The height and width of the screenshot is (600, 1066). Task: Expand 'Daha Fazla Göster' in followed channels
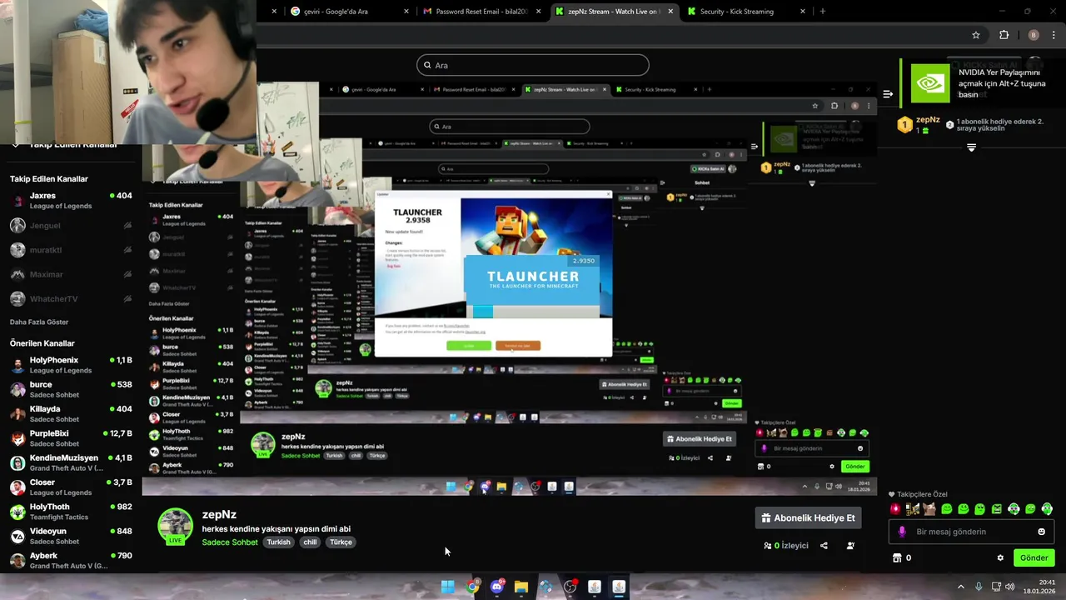click(x=39, y=322)
